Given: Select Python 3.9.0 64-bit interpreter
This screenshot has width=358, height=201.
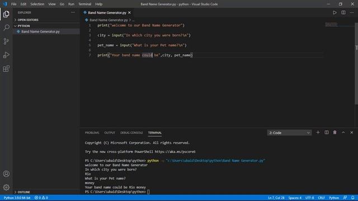Looking at the screenshot, I should tap(17, 198).
